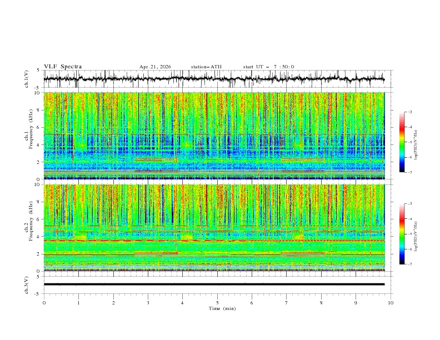Select the Apr. 21, 2026 date label
Screen dimensions: 440x340
point(155,67)
